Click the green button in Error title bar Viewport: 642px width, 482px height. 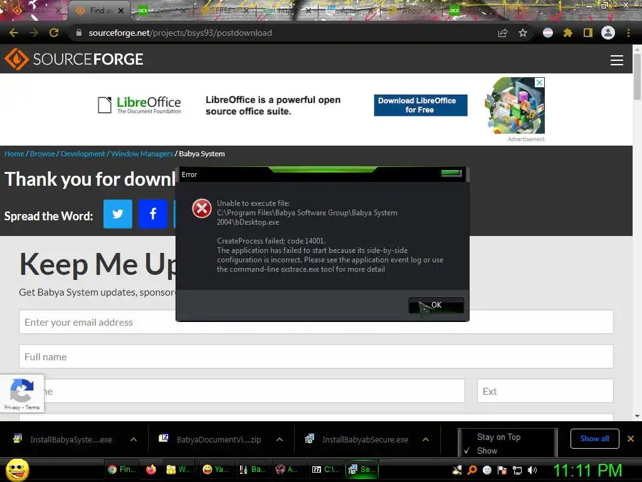pyautogui.click(x=451, y=173)
